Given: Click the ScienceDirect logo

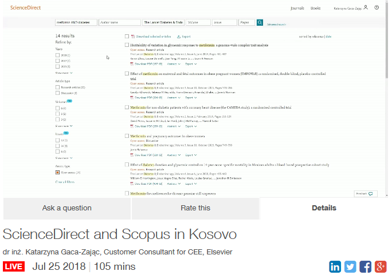Looking at the screenshot, I should point(25,8).
